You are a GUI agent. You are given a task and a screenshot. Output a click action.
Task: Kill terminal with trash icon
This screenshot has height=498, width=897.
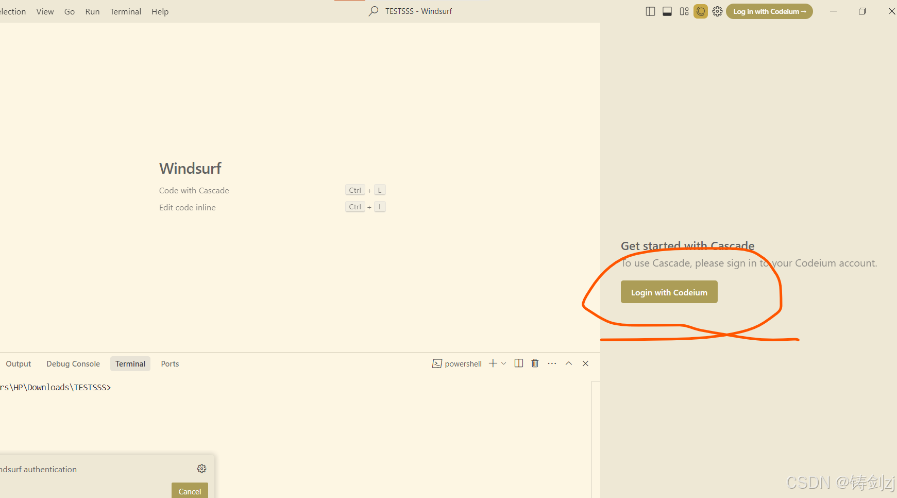click(535, 363)
